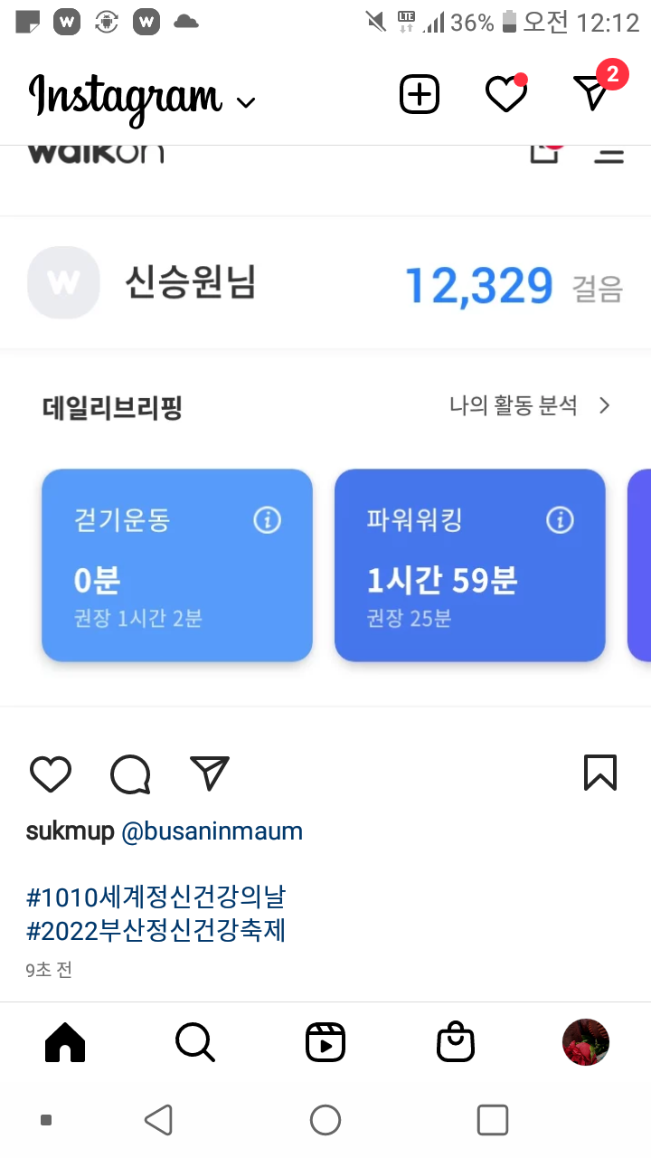Expand the Instagram feed dropdown chevron
Image resolution: width=651 pixels, height=1158 pixels.
click(245, 102)
